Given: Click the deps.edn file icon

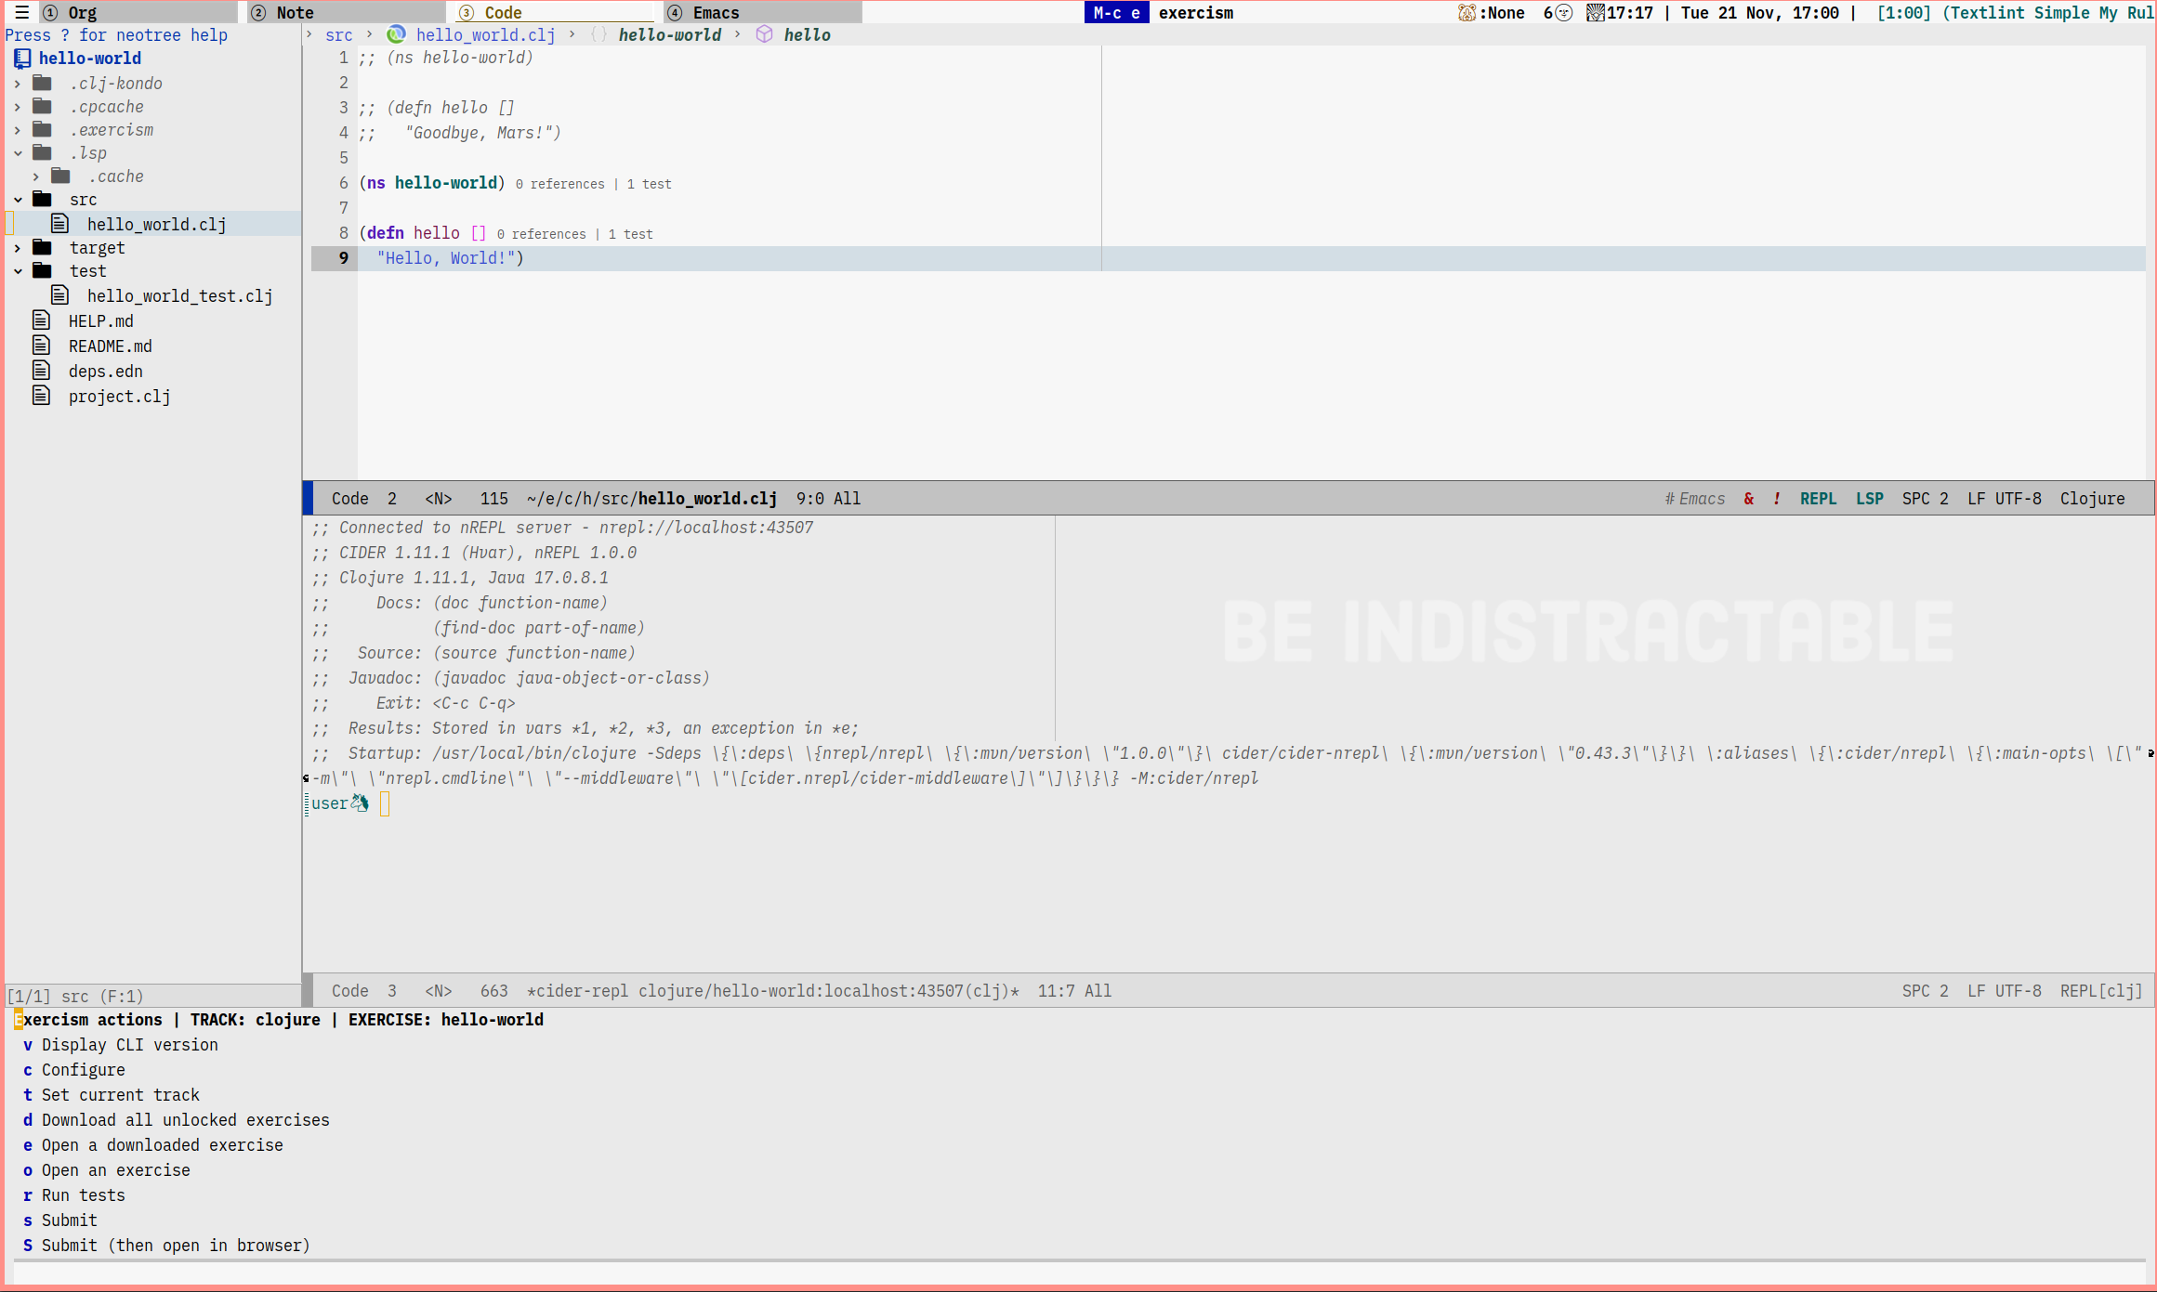Looking at the screenshot, I should pyautogui.click(x=41, y=371).
